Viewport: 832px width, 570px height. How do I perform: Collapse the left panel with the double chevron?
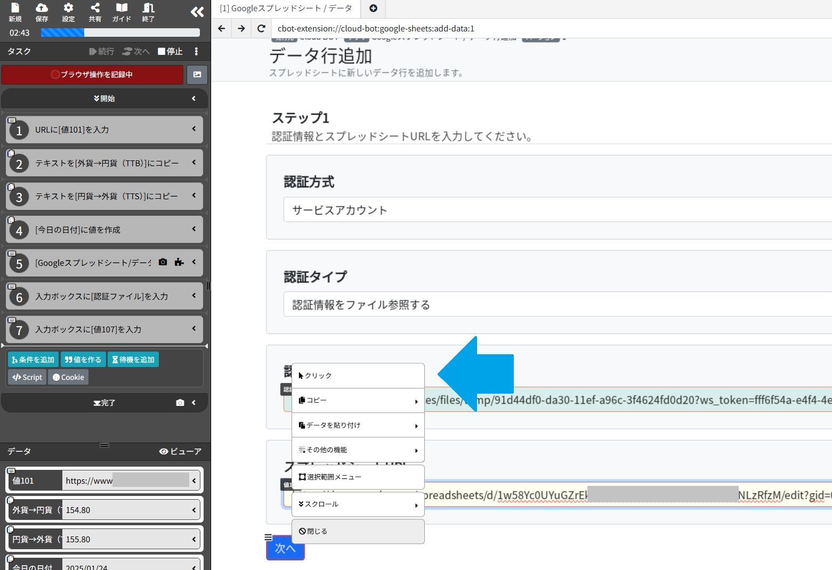coord(197,11)
